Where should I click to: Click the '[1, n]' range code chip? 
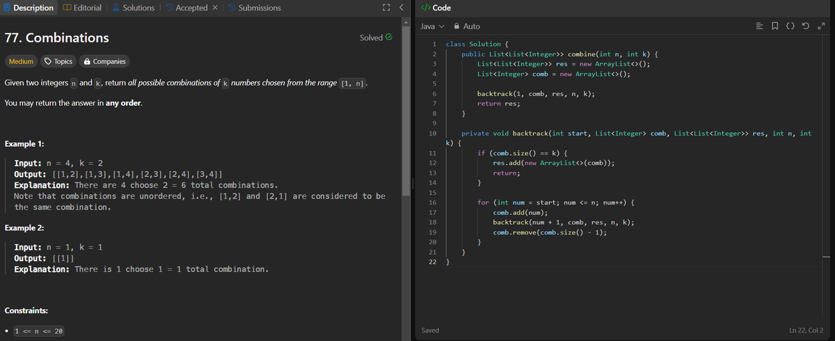coord(353,83)
